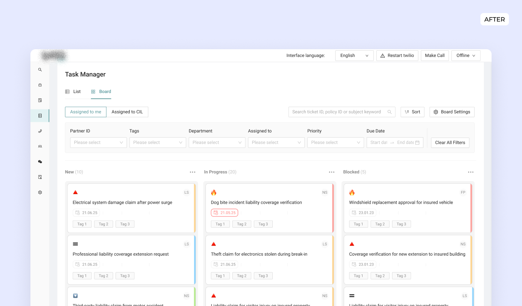The height and width of the screenshot is (306, 522).
Task: Click Clear All Filters
Action: [450, 142]
